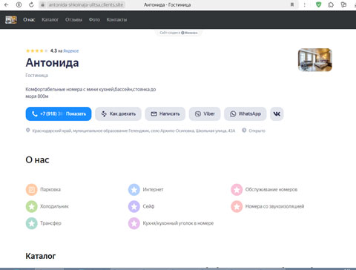Click the clock icon next to Открыто
The height and width of the screenshot is (270, 356).
[x=244, y=130]
